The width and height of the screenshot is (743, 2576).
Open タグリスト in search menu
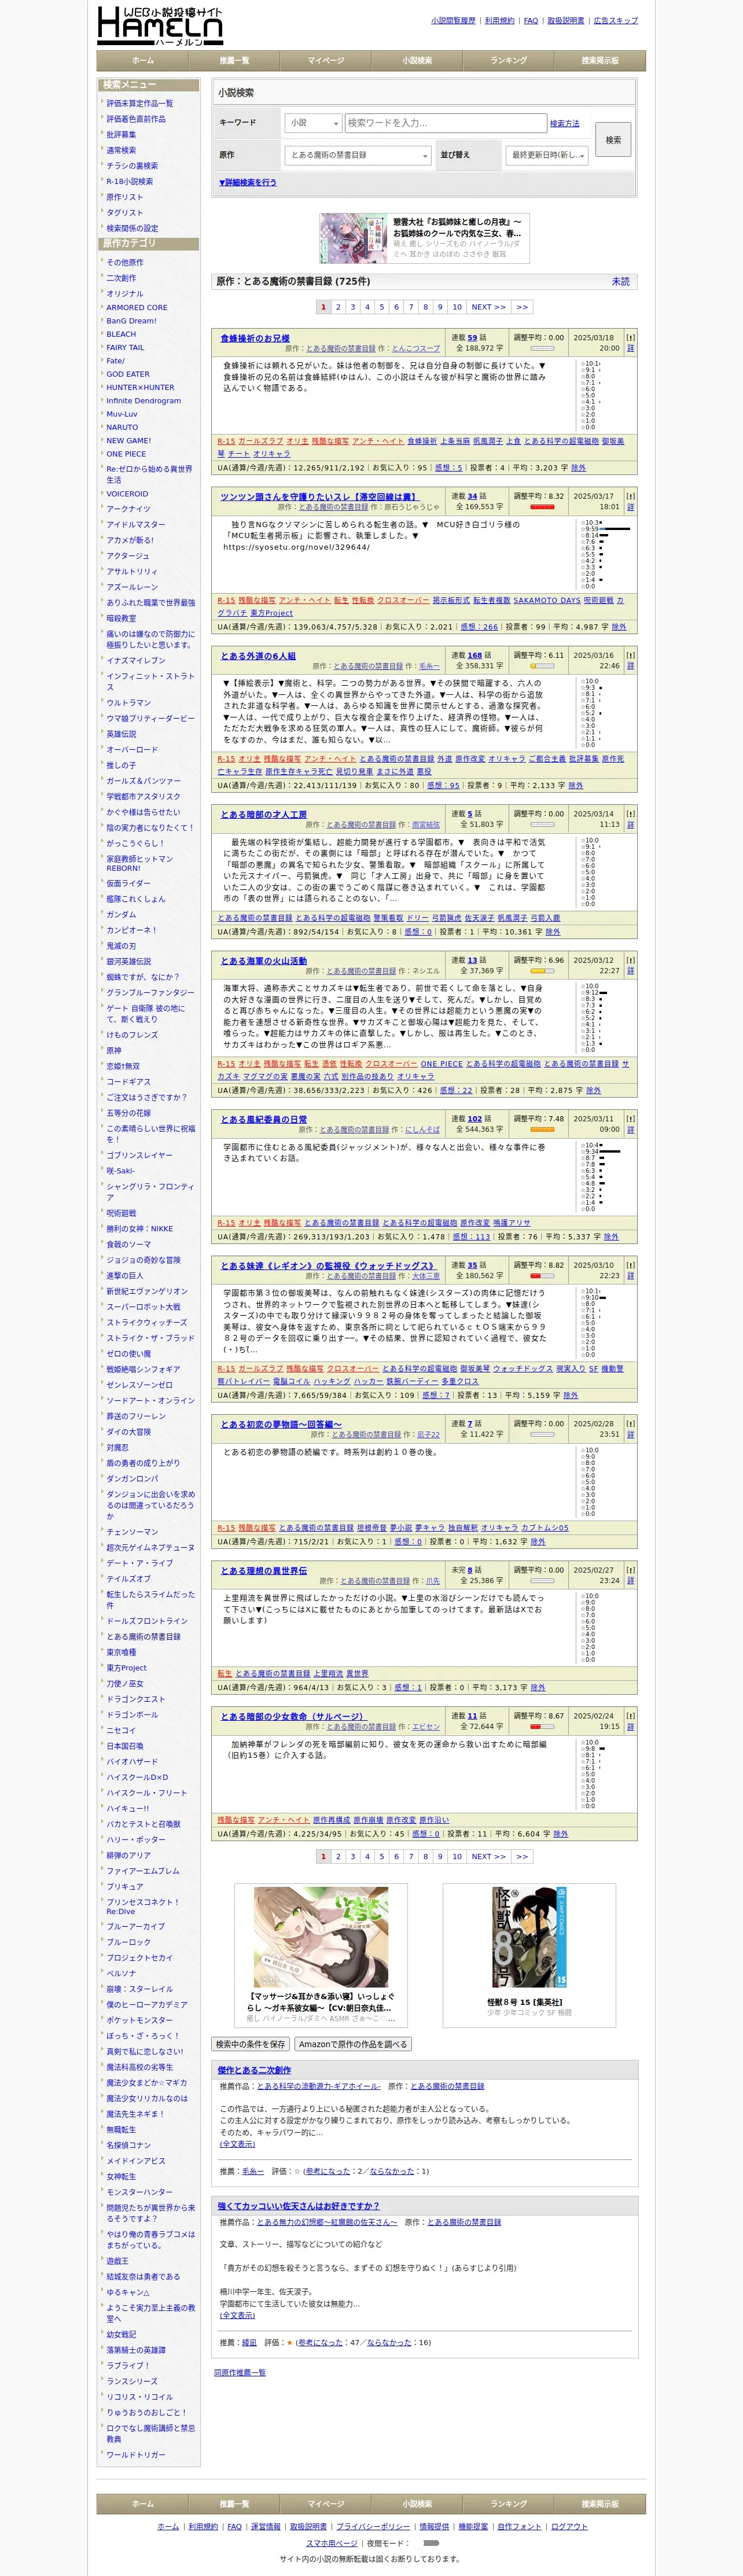point(124,212)
